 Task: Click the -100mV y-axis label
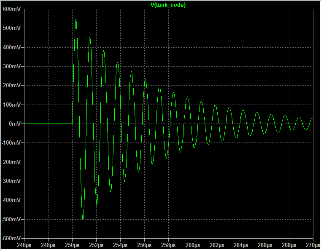(11, 142)
